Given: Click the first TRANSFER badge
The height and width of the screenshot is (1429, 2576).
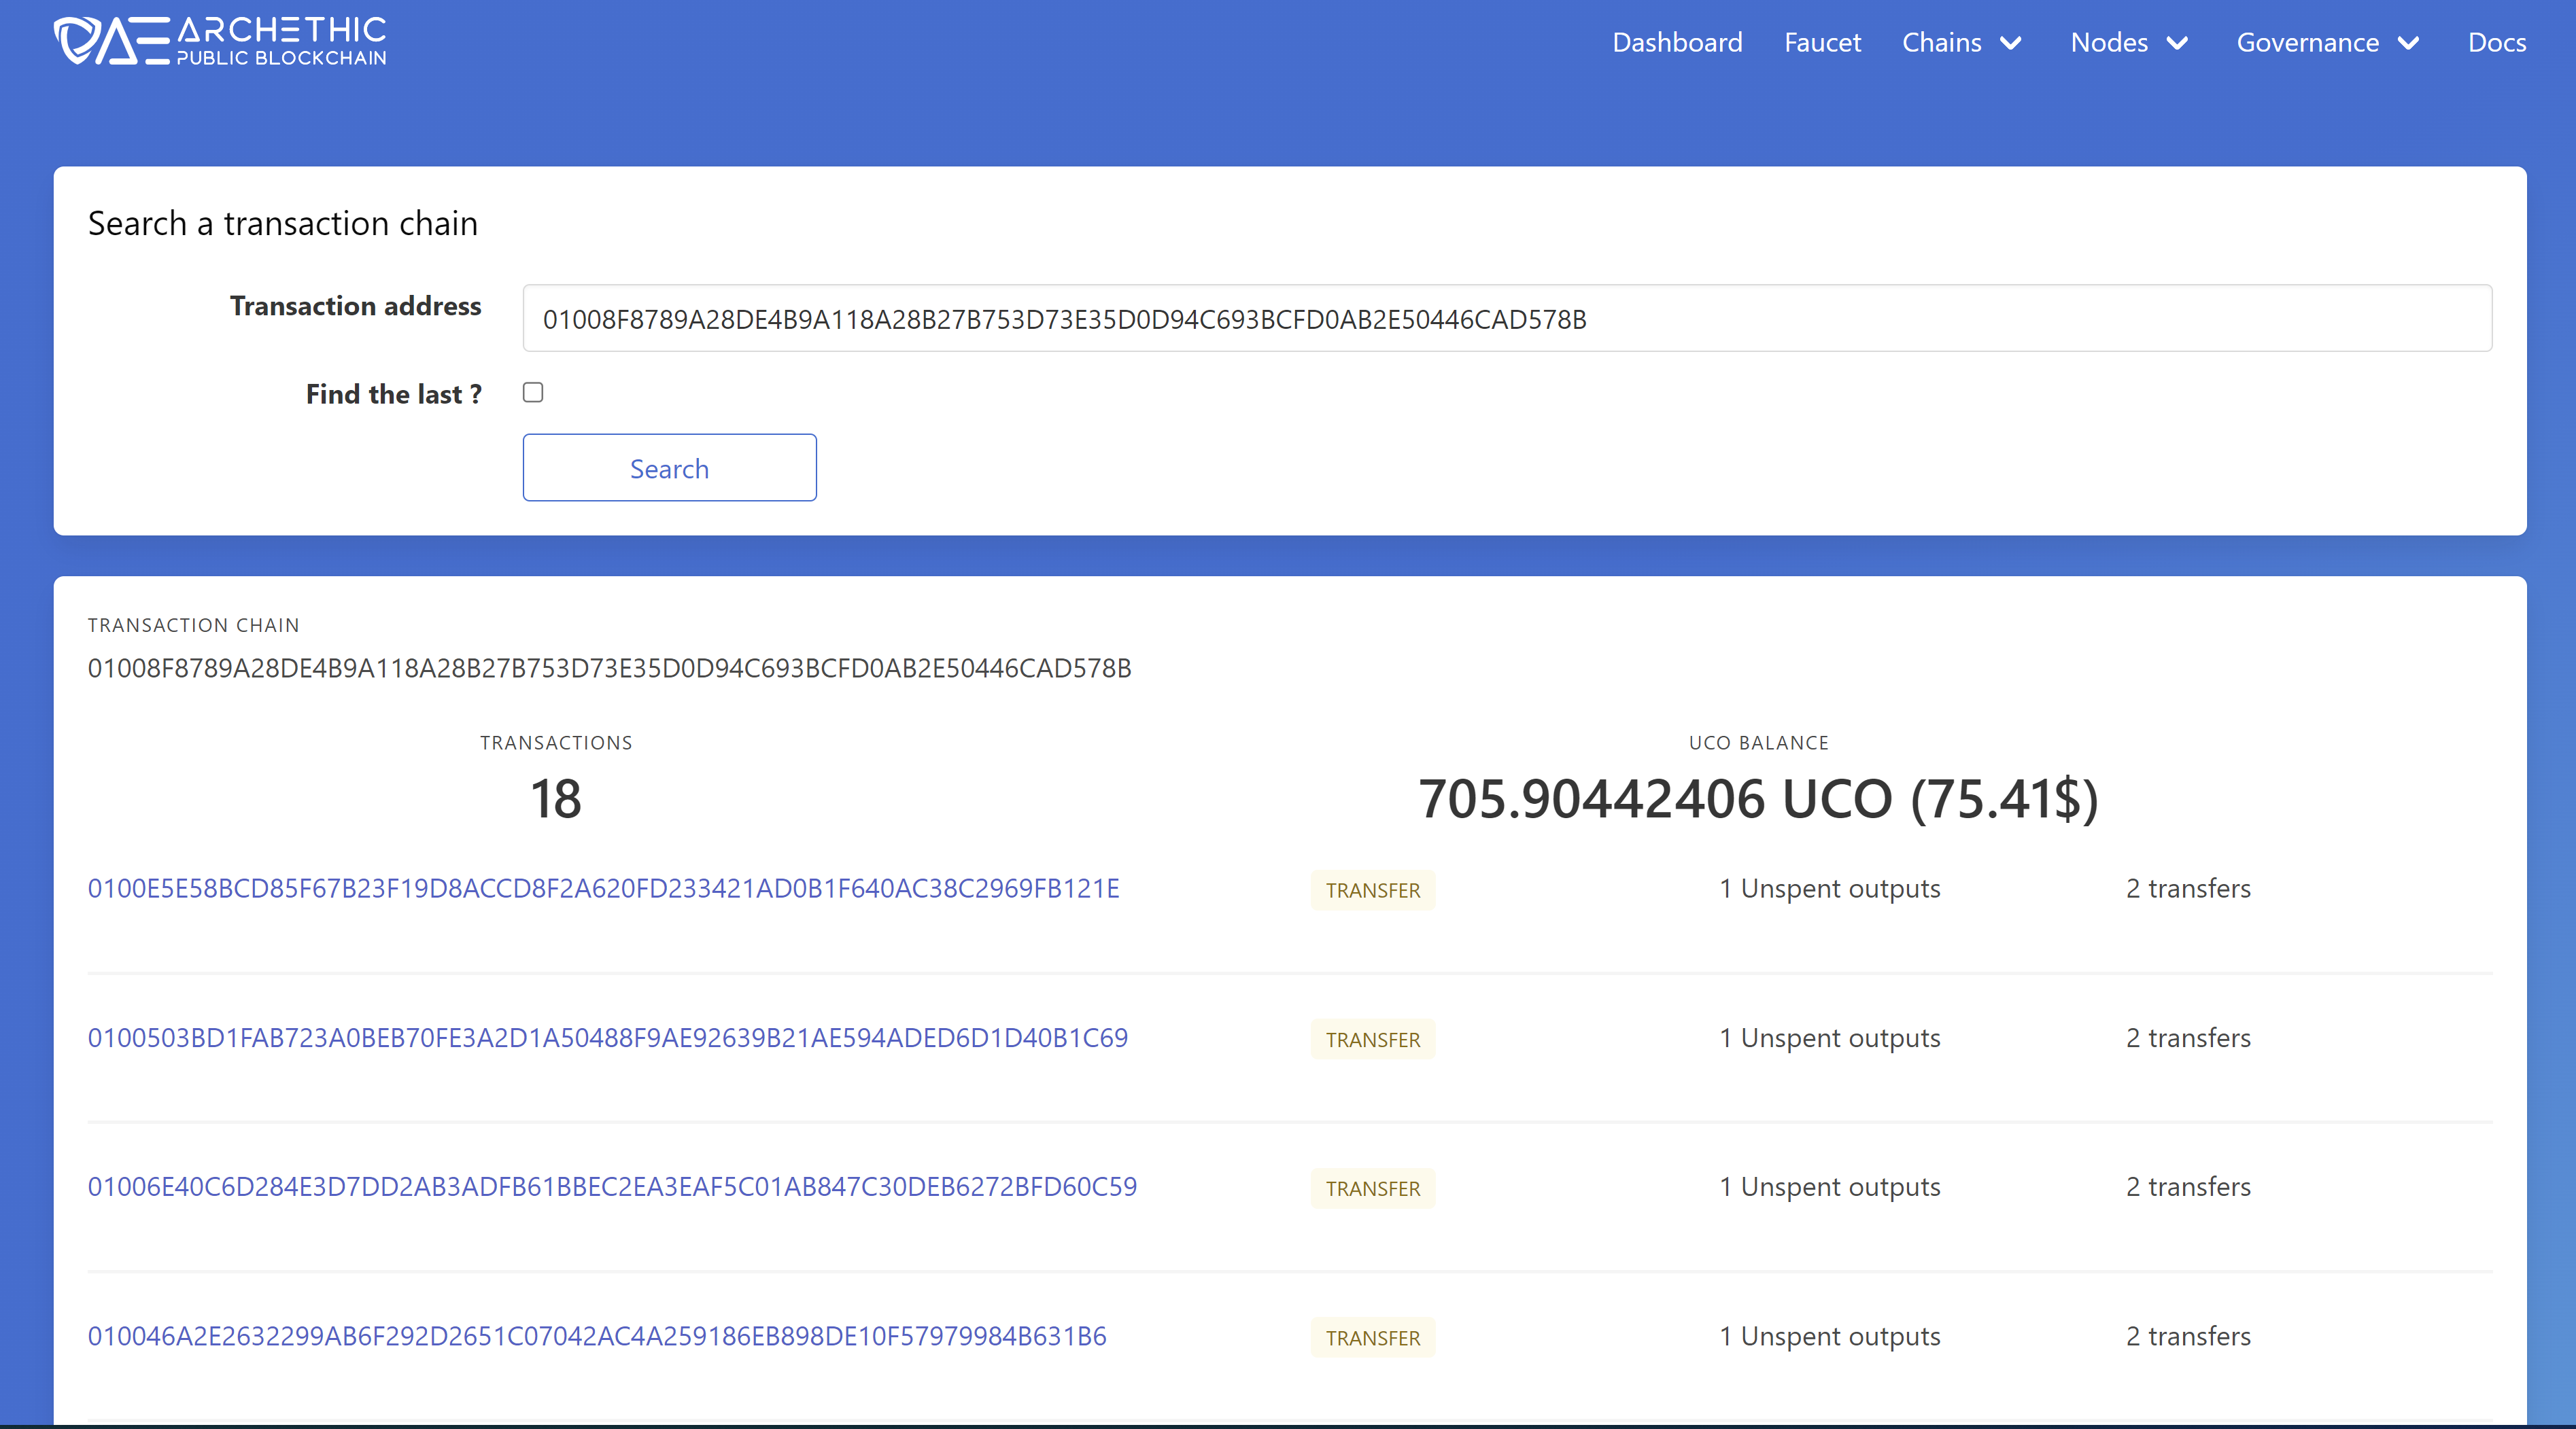Looking at the screenshot, I should tap(1372, 890).
